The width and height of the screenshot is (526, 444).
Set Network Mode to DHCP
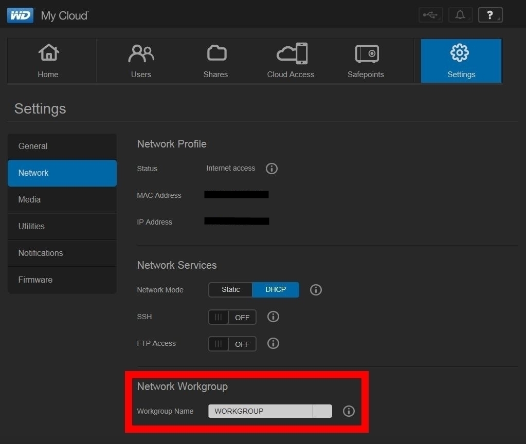(276, 290)
